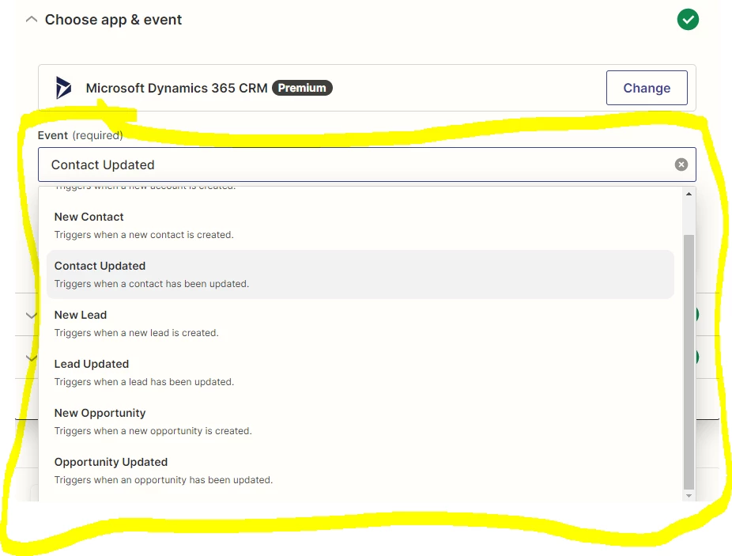Viewport: 732px width, 556px height.
Task: Choose the New Lead trigger
Action: pyautogui.click(x=360, y=323)
